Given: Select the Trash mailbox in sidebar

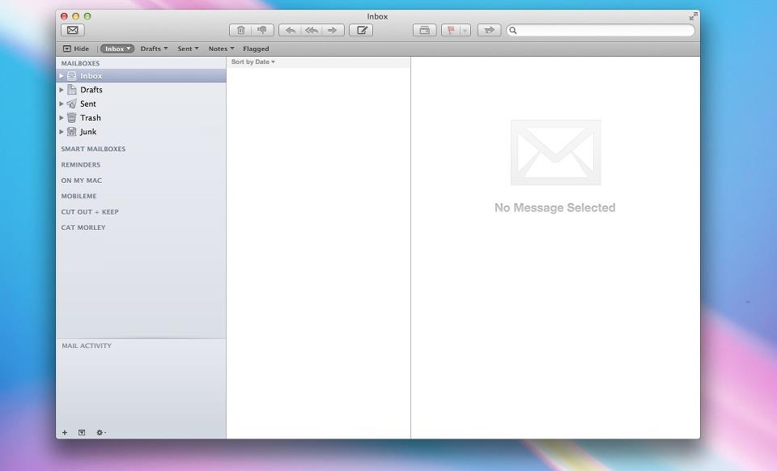Looking at the screenshot, I should click(141, 117).
